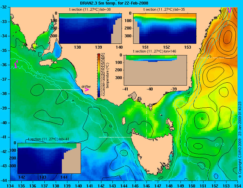Viewport: 243px width, 188px height.
Task: Click the '146' longitude label on the bottom axis
Action: (146, 186)
